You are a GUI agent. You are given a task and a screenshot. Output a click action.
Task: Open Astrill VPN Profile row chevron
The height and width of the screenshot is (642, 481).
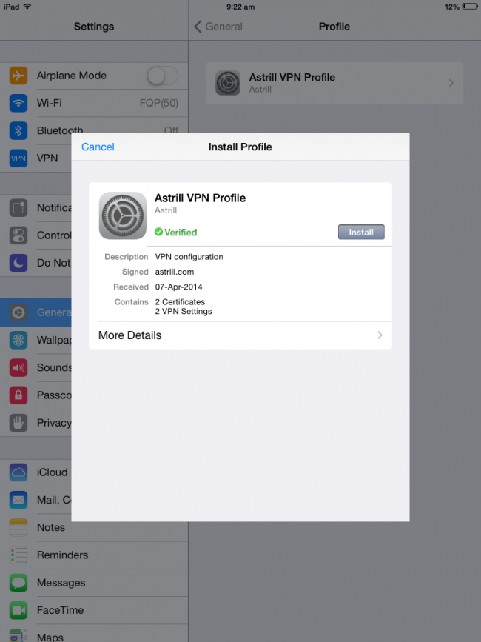(x=451, y=83)
